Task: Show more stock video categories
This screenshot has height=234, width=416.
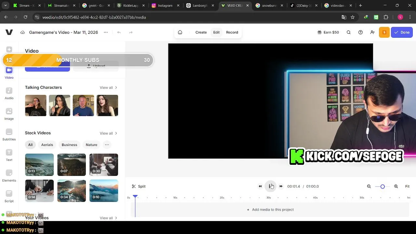Action: [x=107, y=145]
